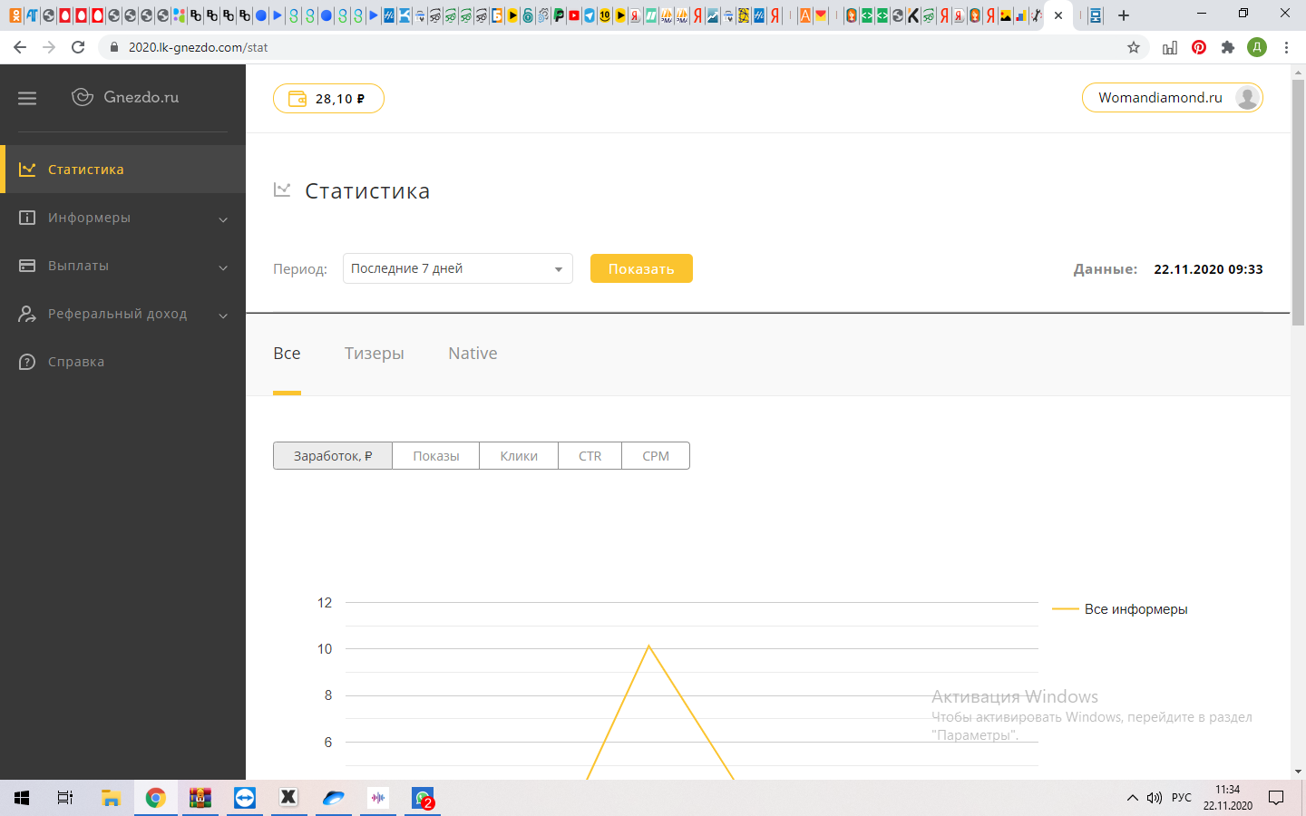
Task: Switch to the Native tab
Action: pos(473,354)
